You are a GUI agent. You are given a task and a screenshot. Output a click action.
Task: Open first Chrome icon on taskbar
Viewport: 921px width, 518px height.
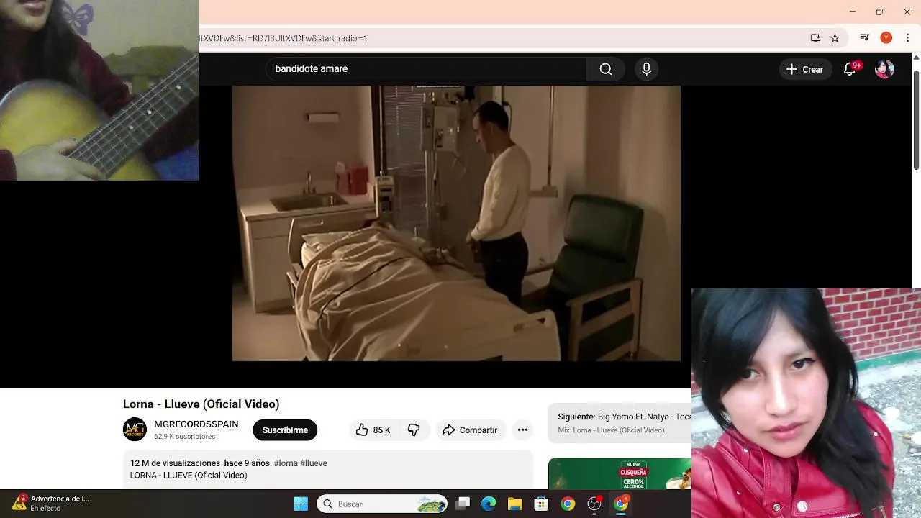(x=568, y=504)
